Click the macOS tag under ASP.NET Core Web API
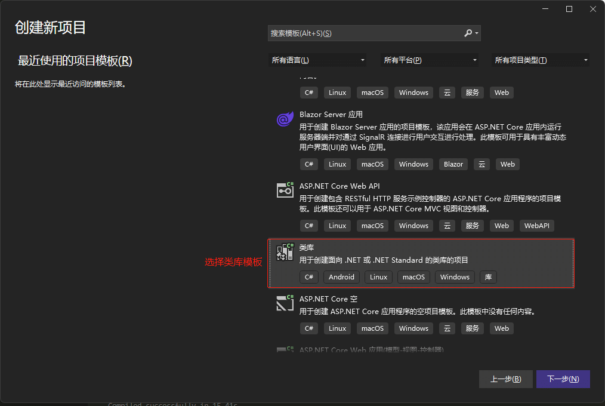 pyautogui.click(x=372, y=226)
